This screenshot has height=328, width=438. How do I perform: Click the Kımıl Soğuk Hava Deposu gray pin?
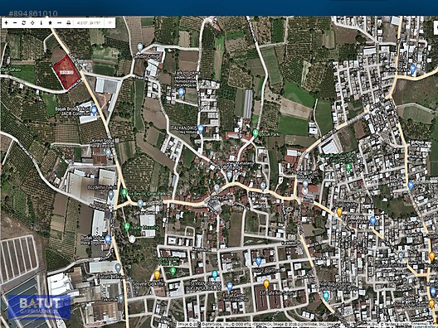click(109, 153)
